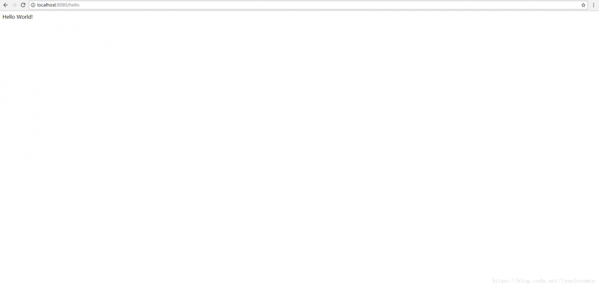The height and width of the screenshot is (287, 599).
Task: Click the "hello" path segment in URL
Action: [74, 5]
